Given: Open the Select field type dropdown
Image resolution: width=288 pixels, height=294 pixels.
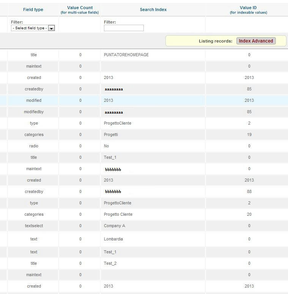Looking at the screenshot, I should pyautogui.click(x=33, y=28).
